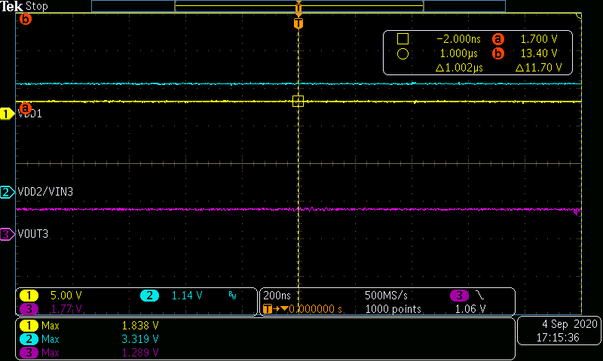Screen dimensions: 603x361
Task: Click the 3.319 V Max measurement value
Action: pos(140,339)
